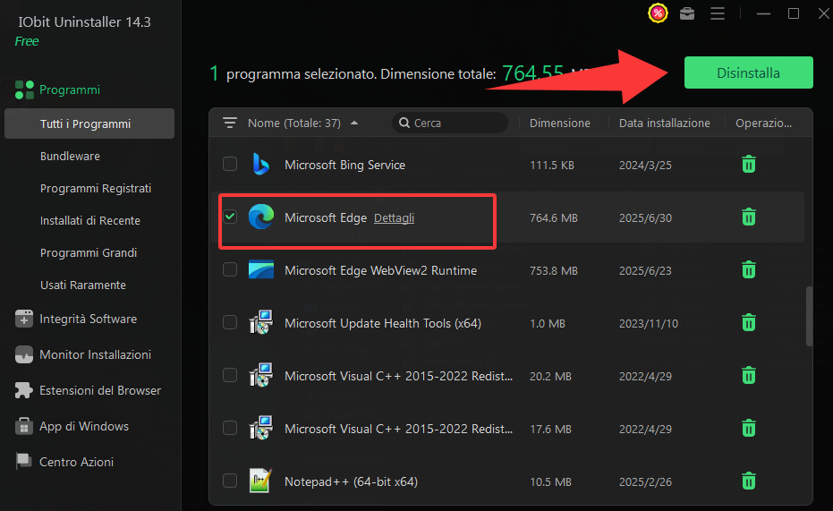Check the Notepad++ checkbox

point(230,481)
